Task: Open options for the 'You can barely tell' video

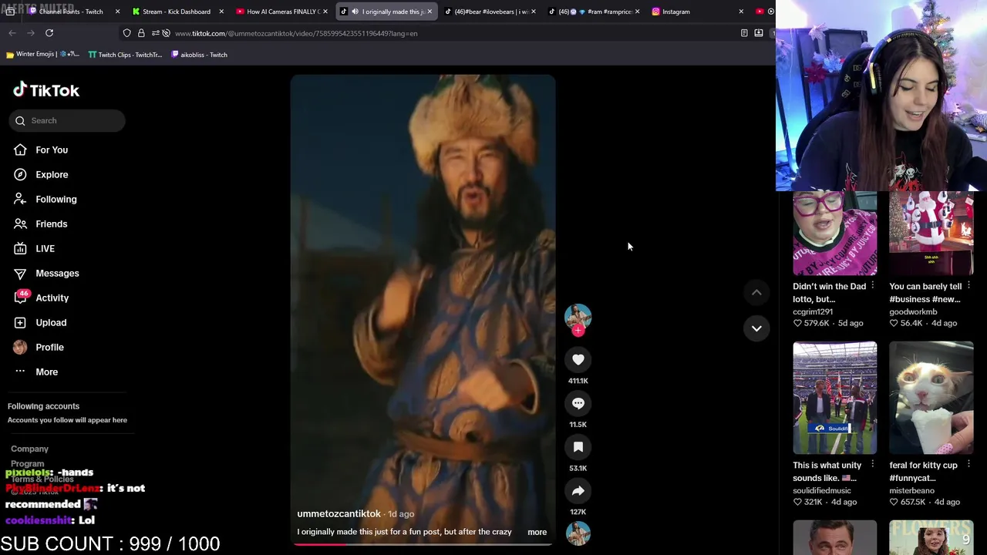Action: 968,285
